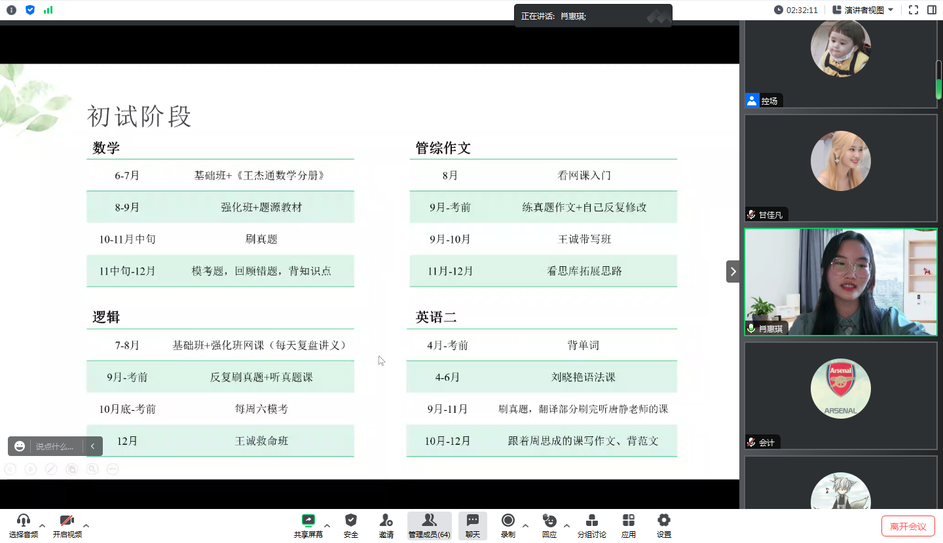Screen dimensions: 943x543
Task: Open Breakout Rooms (分组讨论)
Action: [591, 525]
